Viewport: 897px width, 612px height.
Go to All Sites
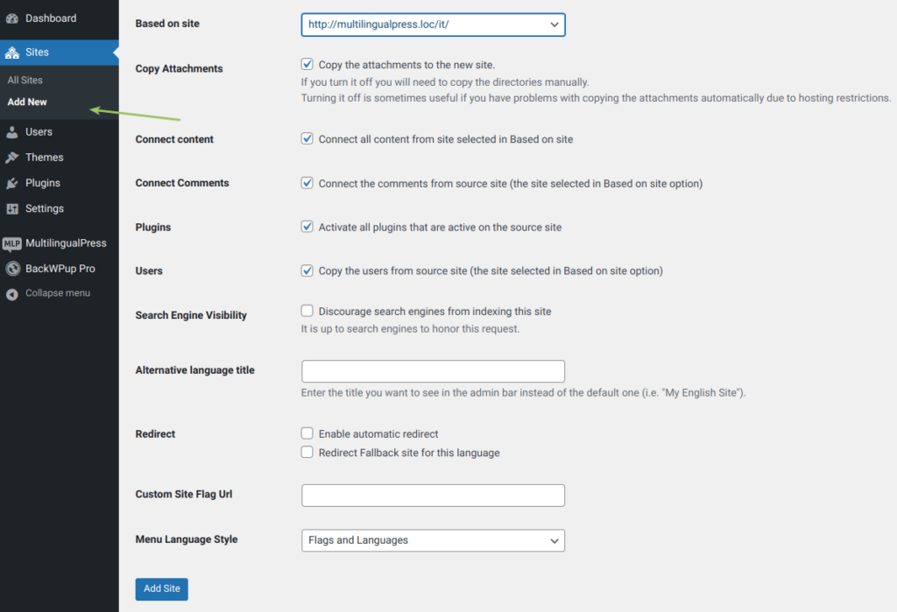coord(24,79)
